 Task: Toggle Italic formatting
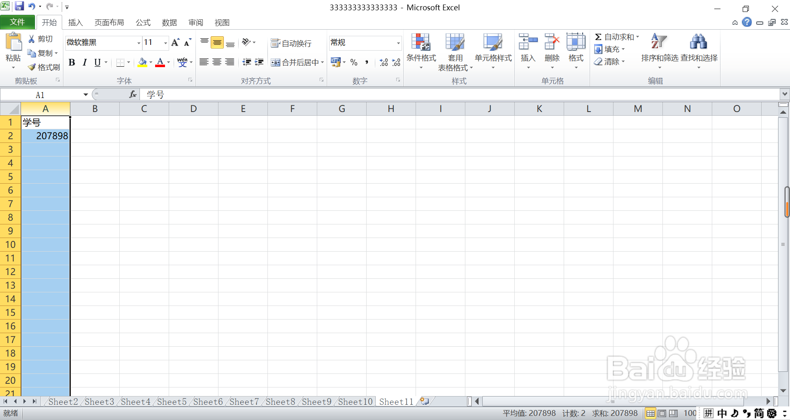point(85,62)
